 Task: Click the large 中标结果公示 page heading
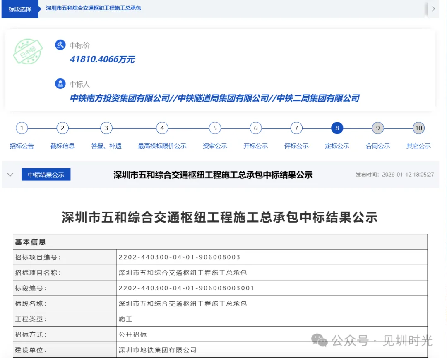click(220, 217)
